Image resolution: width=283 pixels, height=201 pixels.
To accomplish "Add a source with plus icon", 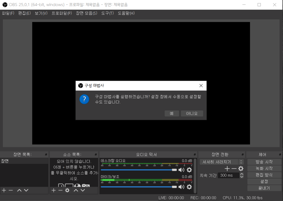I will 54,190.
